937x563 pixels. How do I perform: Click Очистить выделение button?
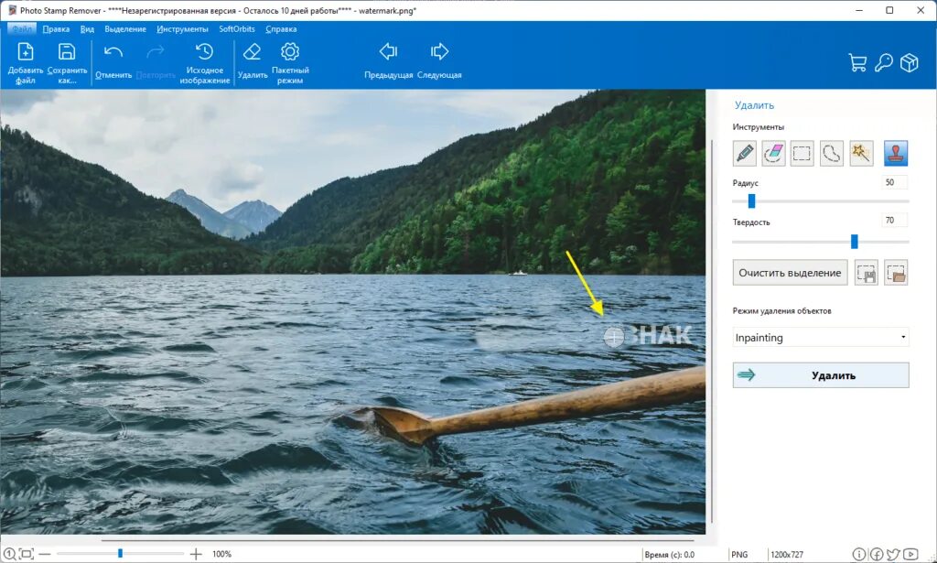790,273
